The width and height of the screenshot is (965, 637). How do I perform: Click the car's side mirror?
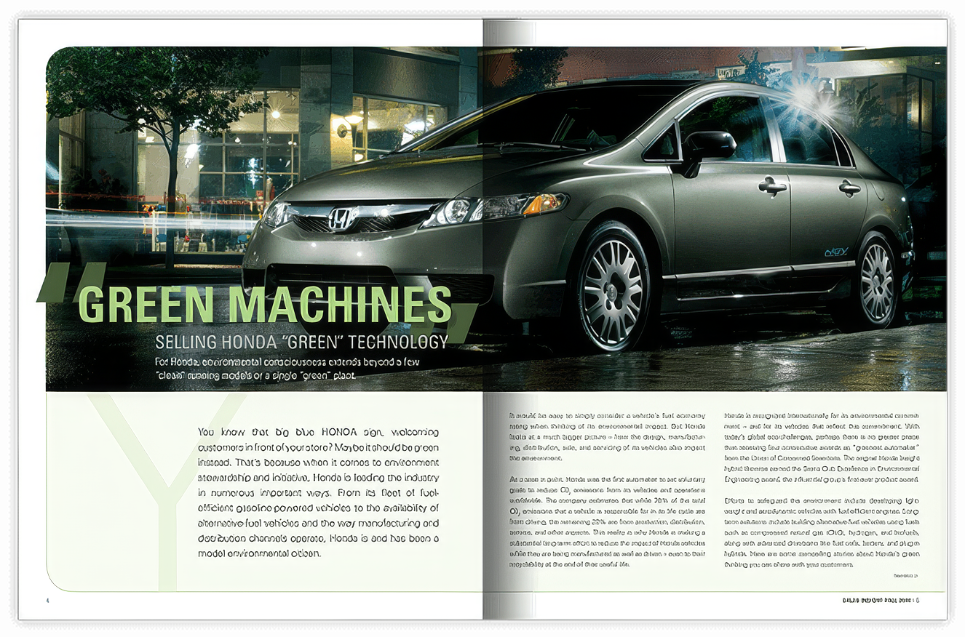pyautogui.click(x=707, y=146)
